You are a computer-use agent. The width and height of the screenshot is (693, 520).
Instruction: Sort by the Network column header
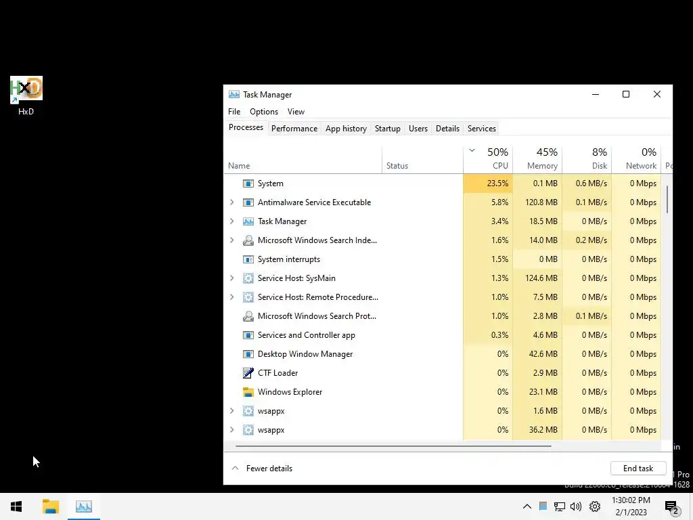636,158
